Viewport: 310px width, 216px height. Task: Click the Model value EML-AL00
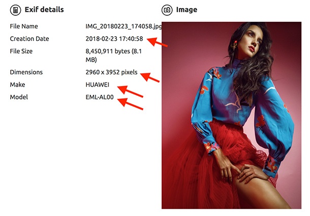coord(100,97)
